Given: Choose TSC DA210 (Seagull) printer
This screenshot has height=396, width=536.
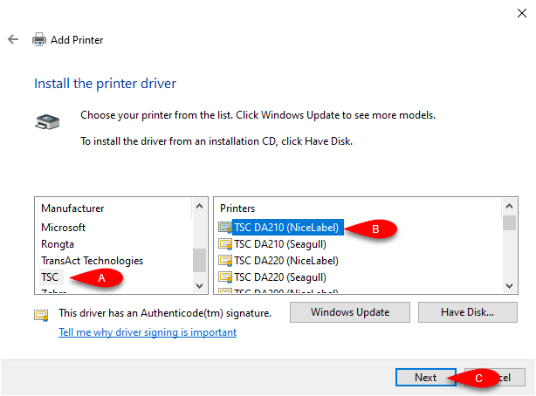Looking at the screenshot, I should click(280, 244).
